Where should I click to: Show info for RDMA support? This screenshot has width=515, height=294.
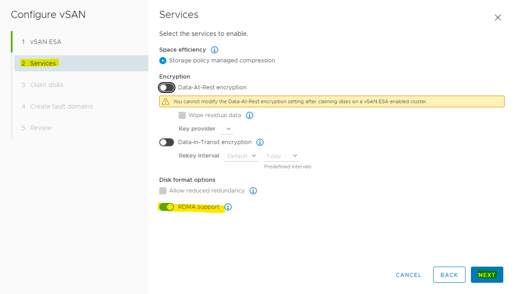click(x=228, y=207)
